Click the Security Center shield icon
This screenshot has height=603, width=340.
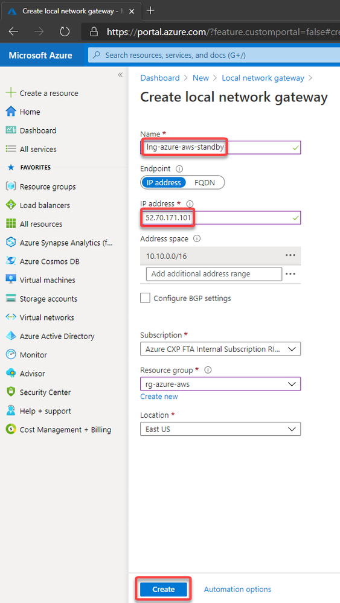coord(11,392)
